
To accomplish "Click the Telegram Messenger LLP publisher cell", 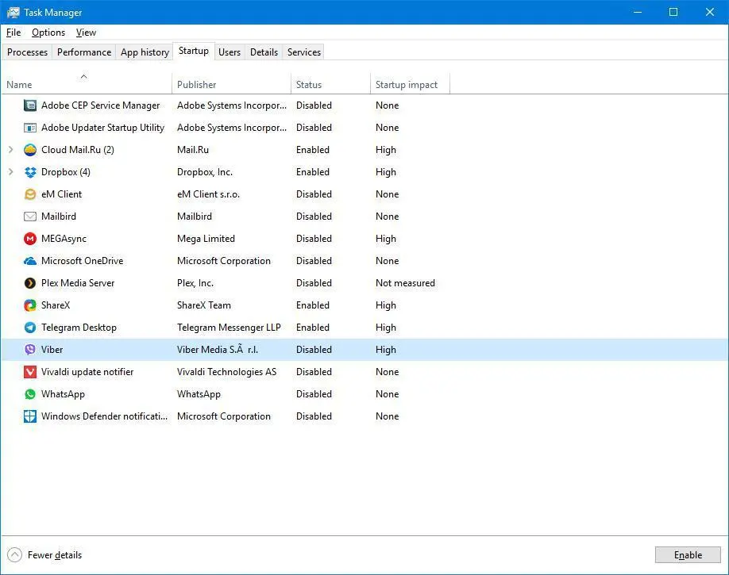I will point(229,328).
